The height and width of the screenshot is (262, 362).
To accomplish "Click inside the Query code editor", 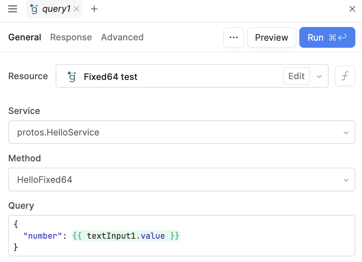I will tap(182, 236).
